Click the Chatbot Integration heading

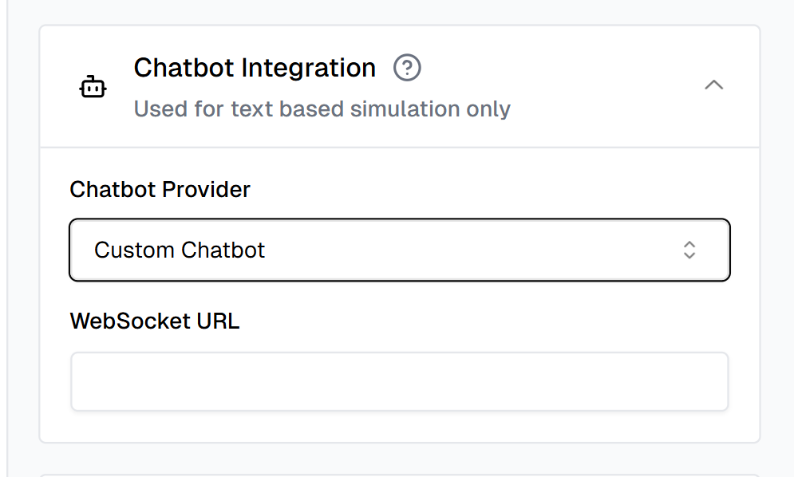tap(255, 68)
